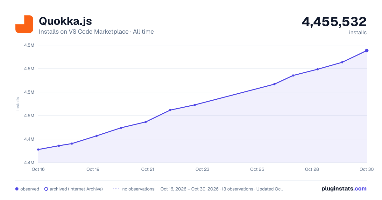Image resolution: width=382 pixels, height=200 pixels.
Task: Select the data point just before the Oct 28 tick
Action: 293,76
